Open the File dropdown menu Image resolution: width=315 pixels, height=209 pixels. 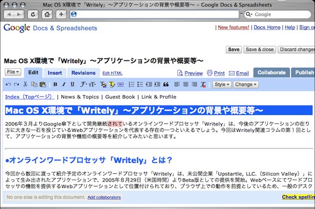pyautogui.click(x=13, y=72)
